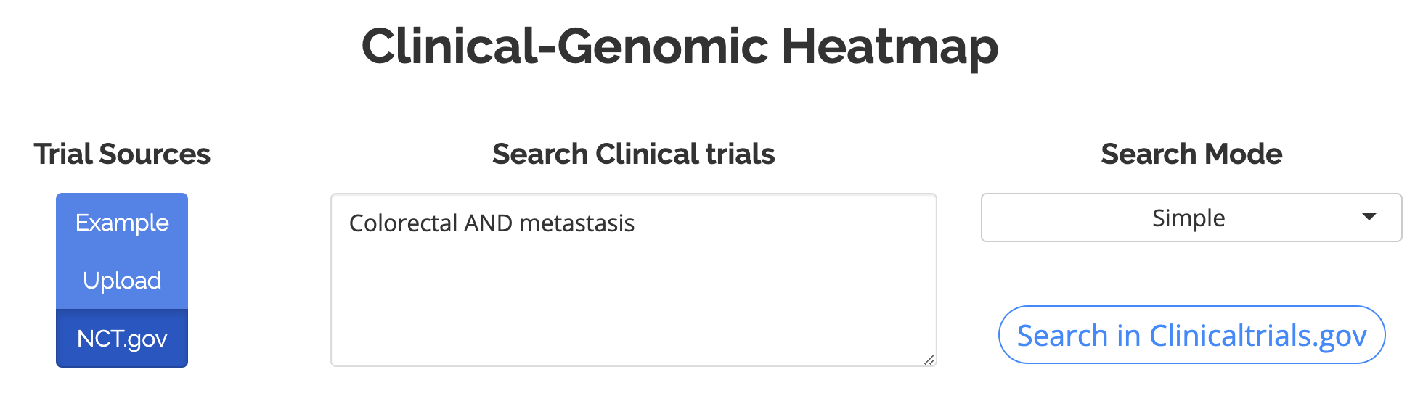Viewport: 1423px width, 409px height.
Task: Select the Example trial source
Action: (x=122, y=223)
